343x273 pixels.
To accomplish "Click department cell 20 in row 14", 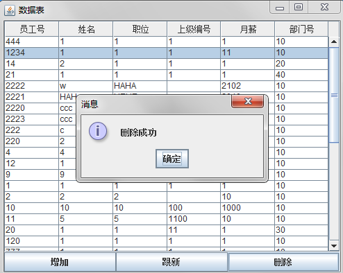I will click(301, 64).
